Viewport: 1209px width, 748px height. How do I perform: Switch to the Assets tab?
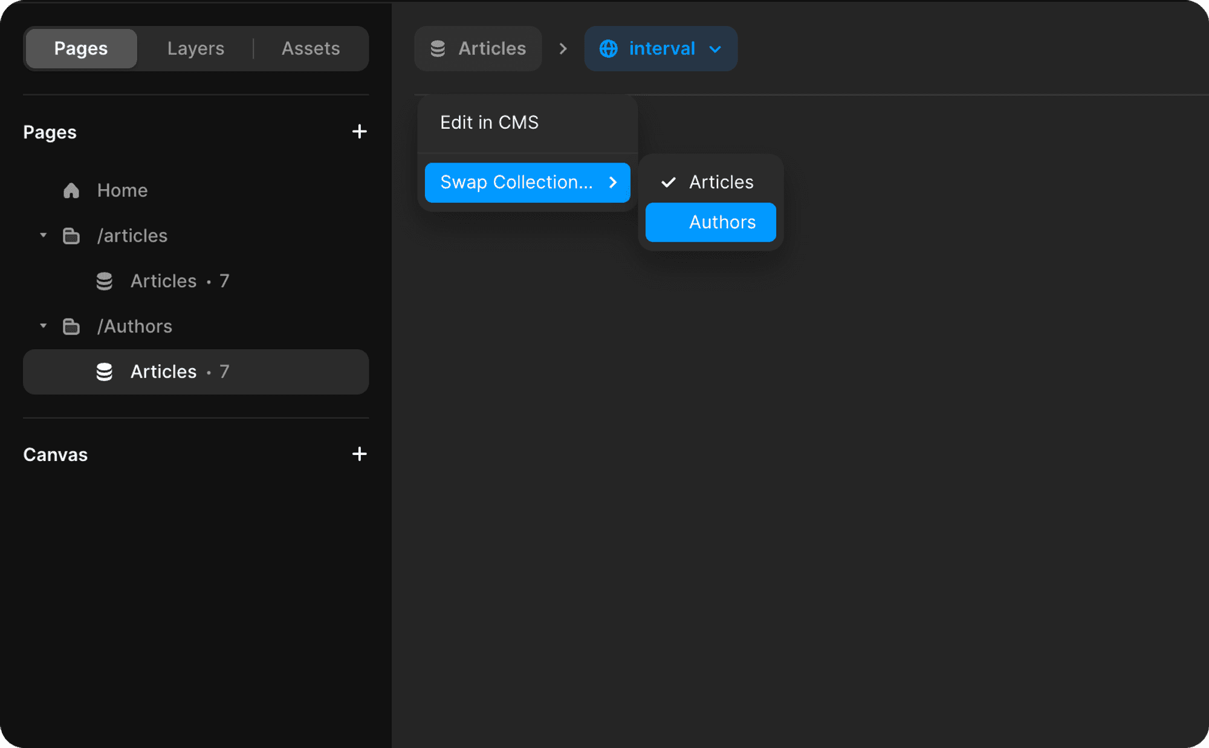point(311,48)
